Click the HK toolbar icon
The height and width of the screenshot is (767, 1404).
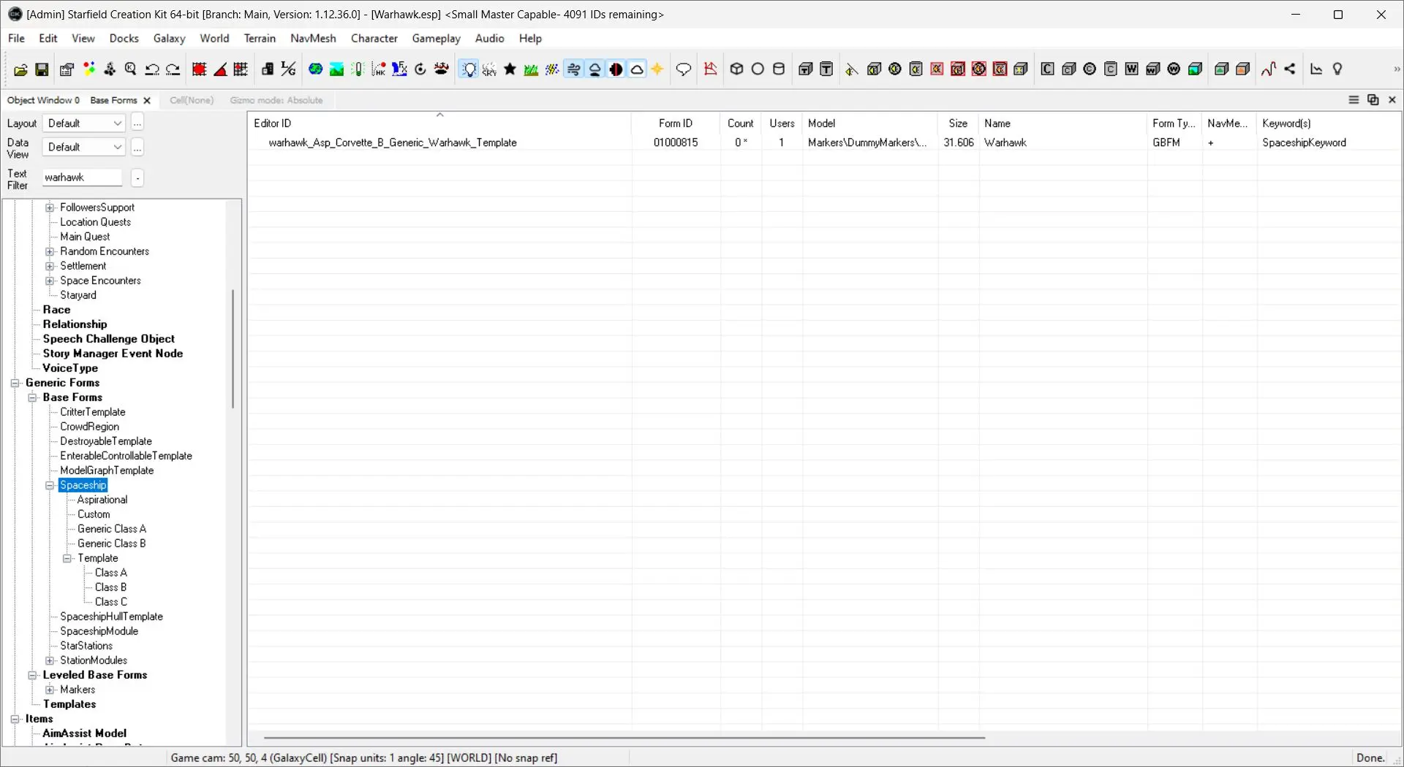(379, 69)
